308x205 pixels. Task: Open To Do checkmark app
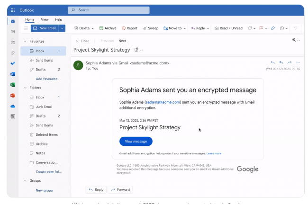(x=13, y=63)
